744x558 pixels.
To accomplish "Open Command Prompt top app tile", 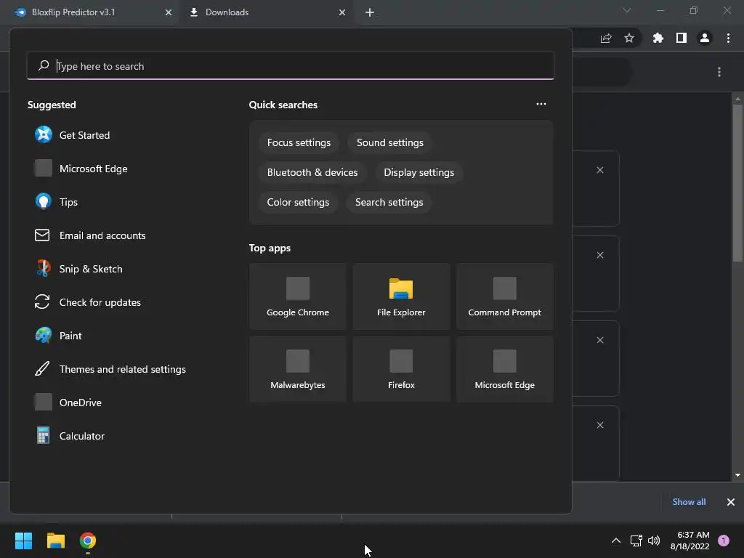I will tap(504, 296).
